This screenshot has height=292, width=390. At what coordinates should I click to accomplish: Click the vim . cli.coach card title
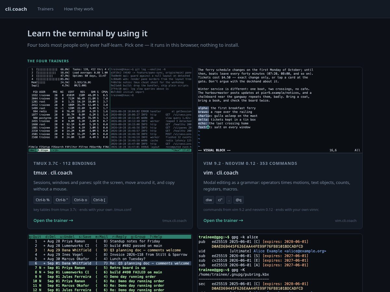[x=221, y=173]
